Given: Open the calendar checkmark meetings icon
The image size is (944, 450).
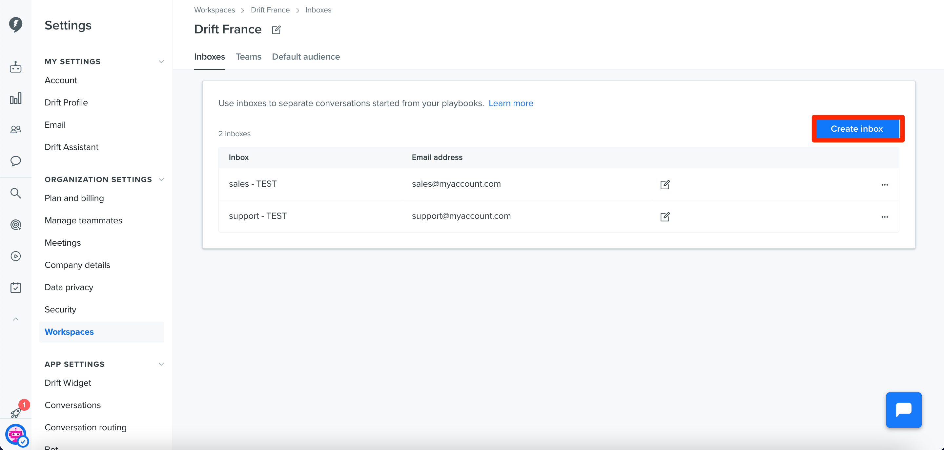Looking at the screenshot, I should pos(16,288).
